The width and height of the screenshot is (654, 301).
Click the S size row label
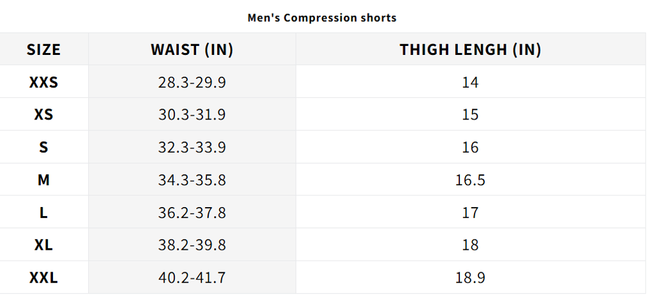coord(43,148)
